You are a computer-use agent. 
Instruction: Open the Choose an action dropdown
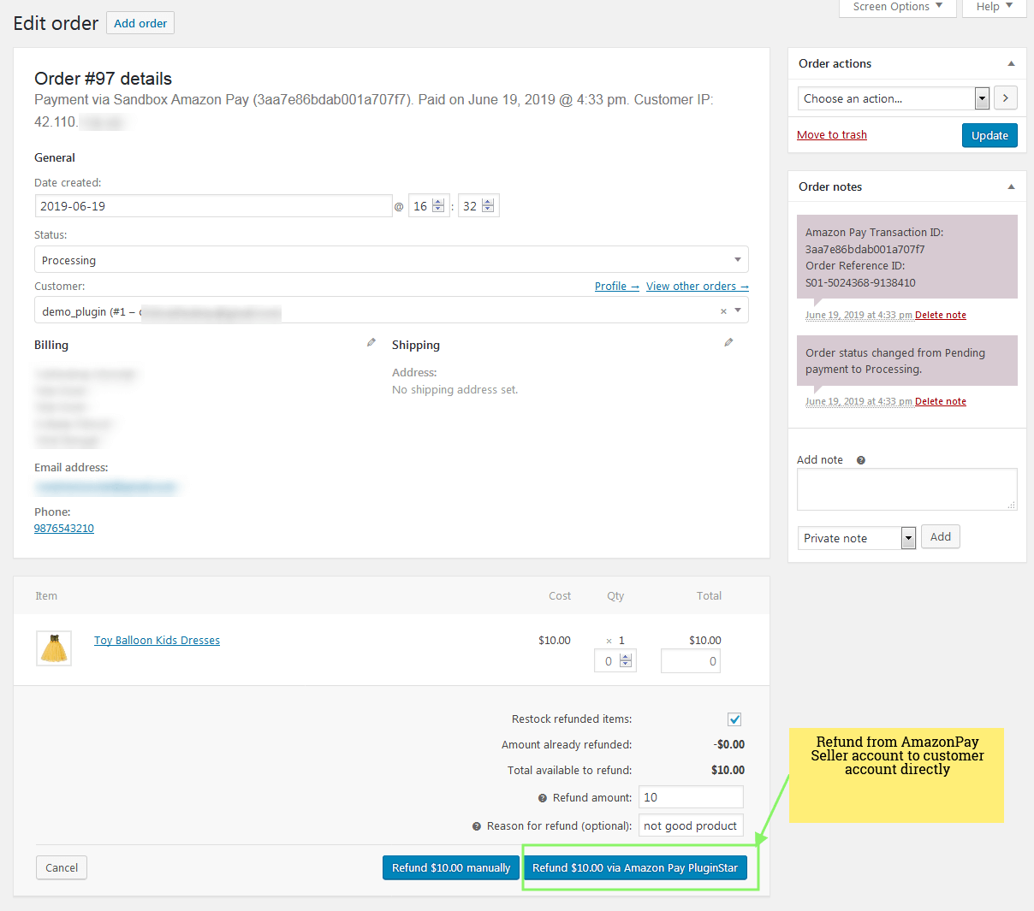tap(894, 98)
